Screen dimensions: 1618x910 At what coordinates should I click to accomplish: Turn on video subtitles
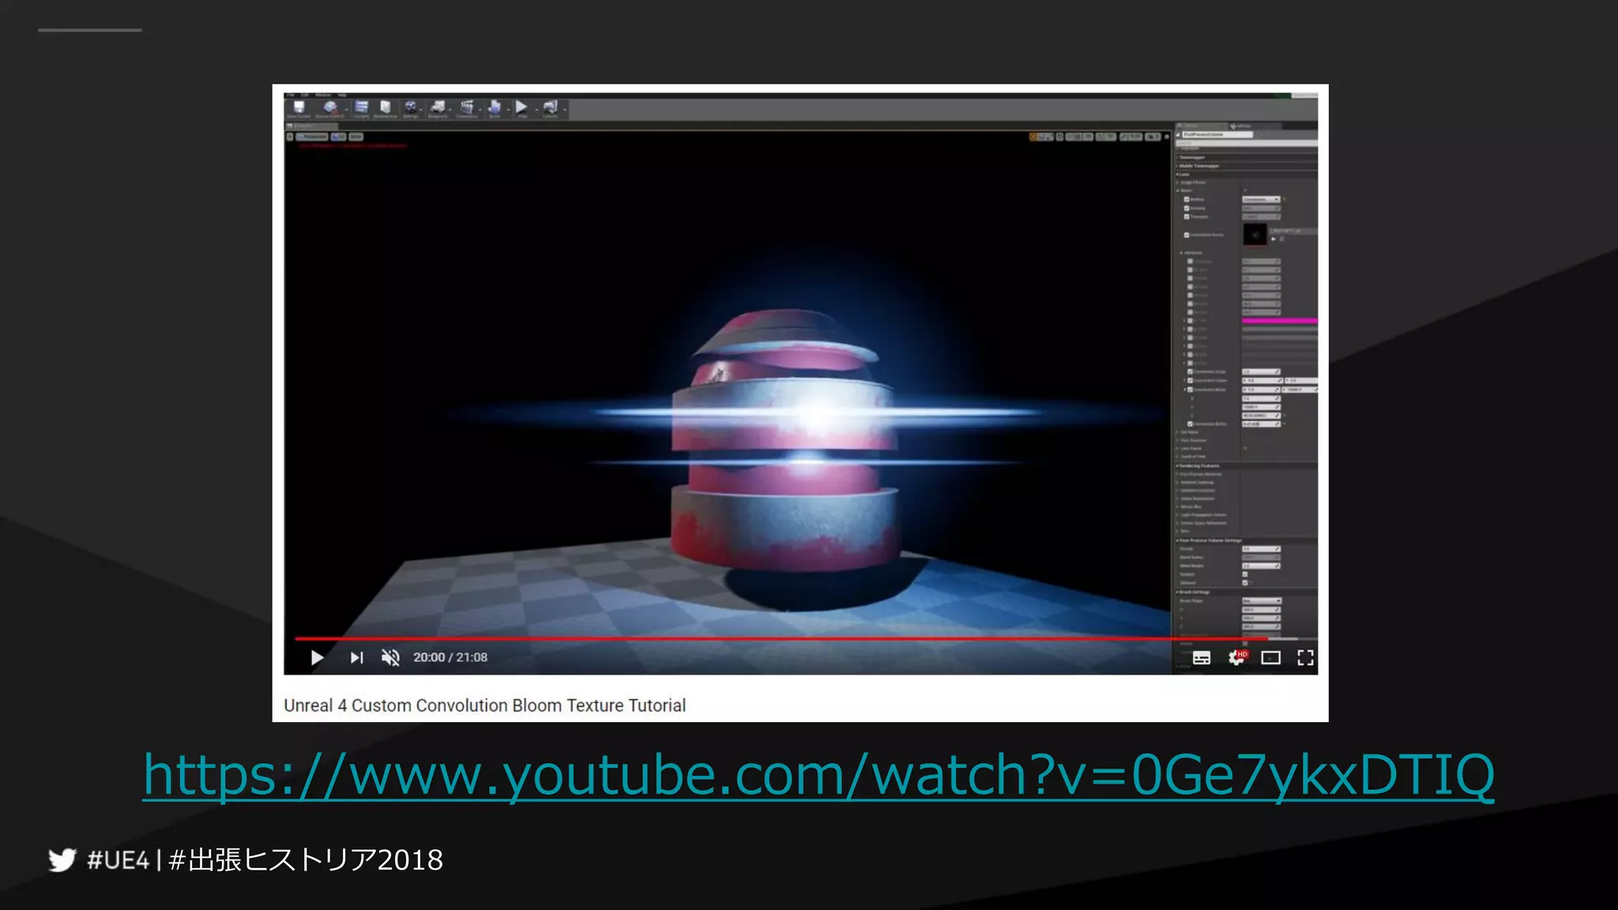click(x=1201, y=658)
